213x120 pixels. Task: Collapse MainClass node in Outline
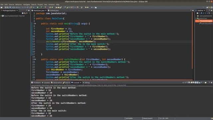(x=196, y=18)
